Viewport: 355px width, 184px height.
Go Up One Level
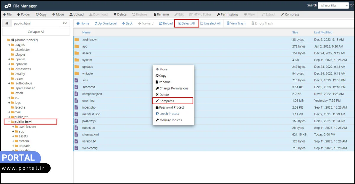(106, 23)
